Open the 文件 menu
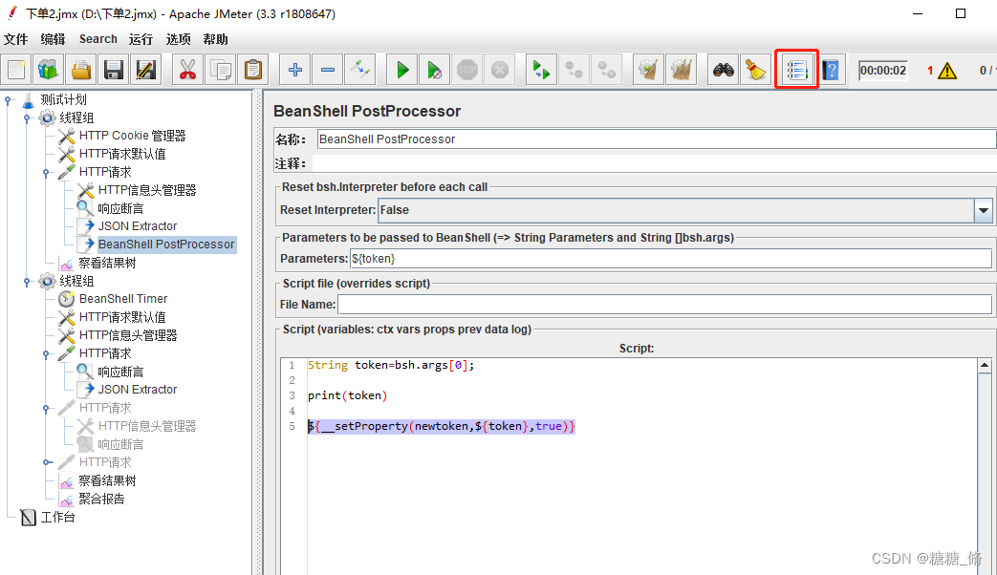This screenshot has height=575, width=997. [16, 39]
